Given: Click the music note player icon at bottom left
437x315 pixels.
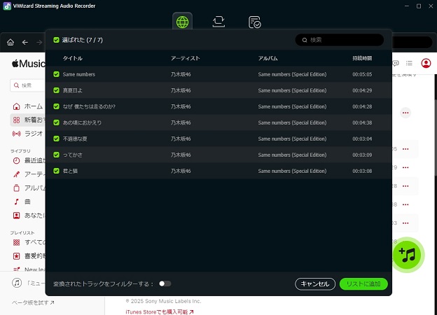Looking at the screenshot, I should (x=17, y=283).
